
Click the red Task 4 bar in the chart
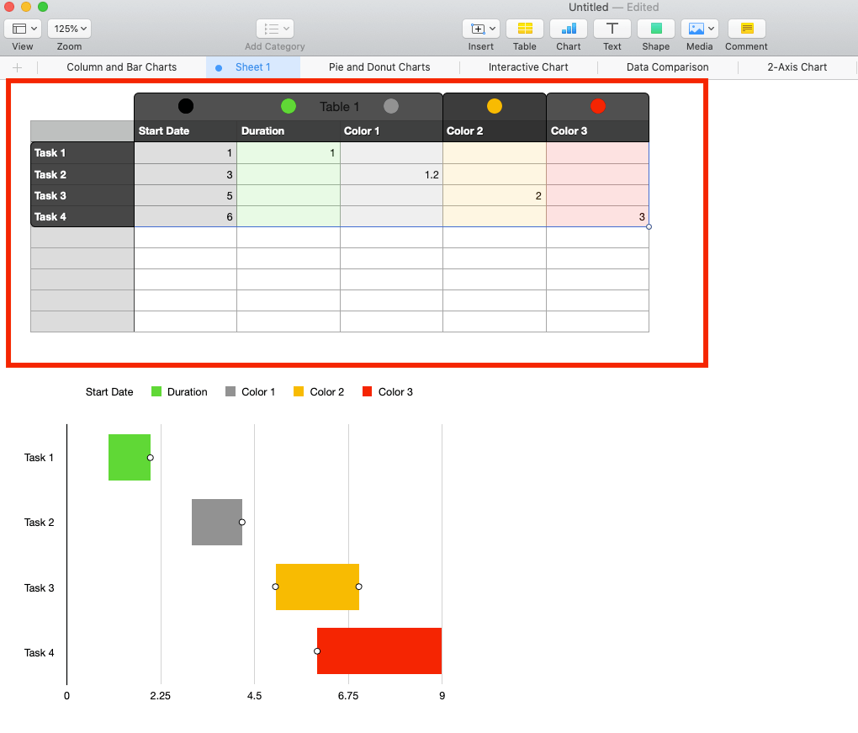(379, 651)
